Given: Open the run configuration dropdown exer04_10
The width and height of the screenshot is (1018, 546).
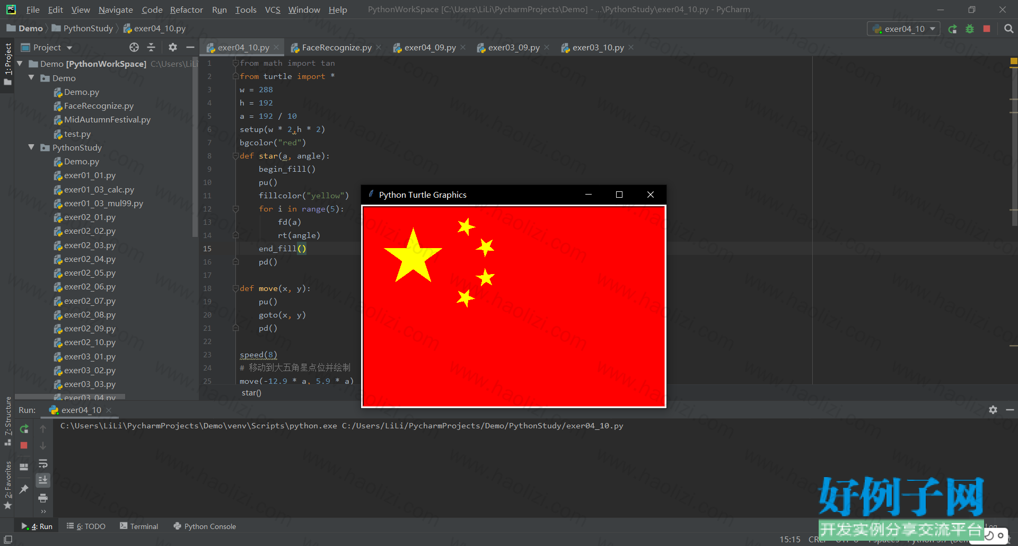Looking at the screenshot, I should (903, 29).
